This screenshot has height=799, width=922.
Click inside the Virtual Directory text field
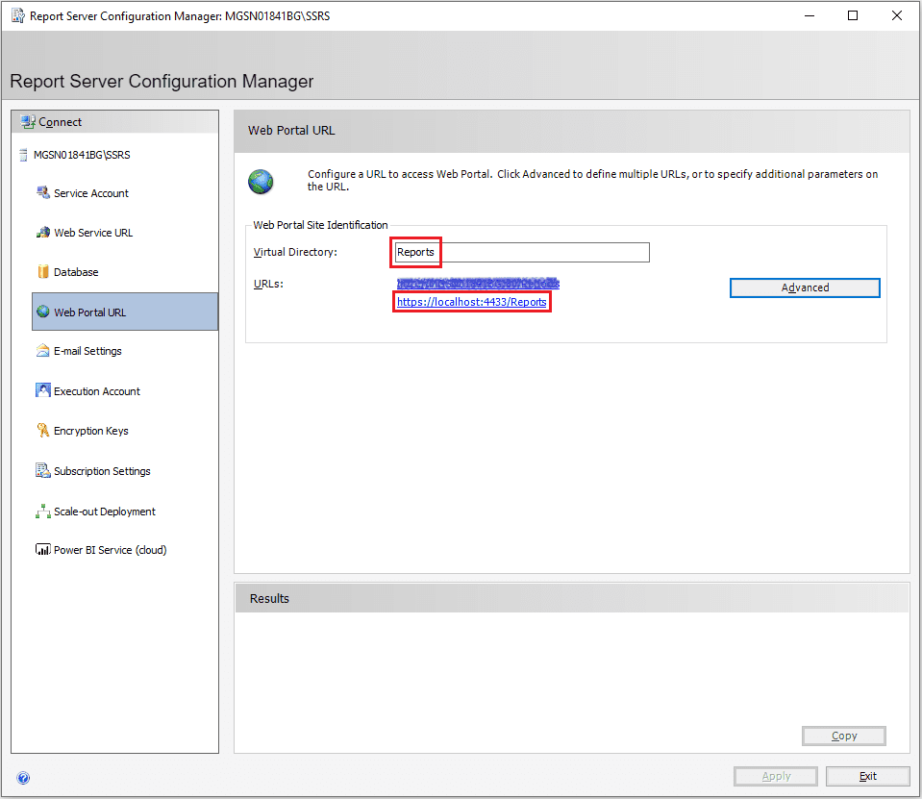point(519,253)
